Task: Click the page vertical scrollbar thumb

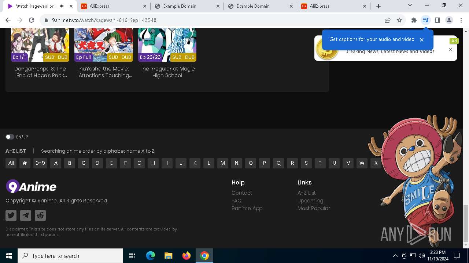Action: point(466,223)
